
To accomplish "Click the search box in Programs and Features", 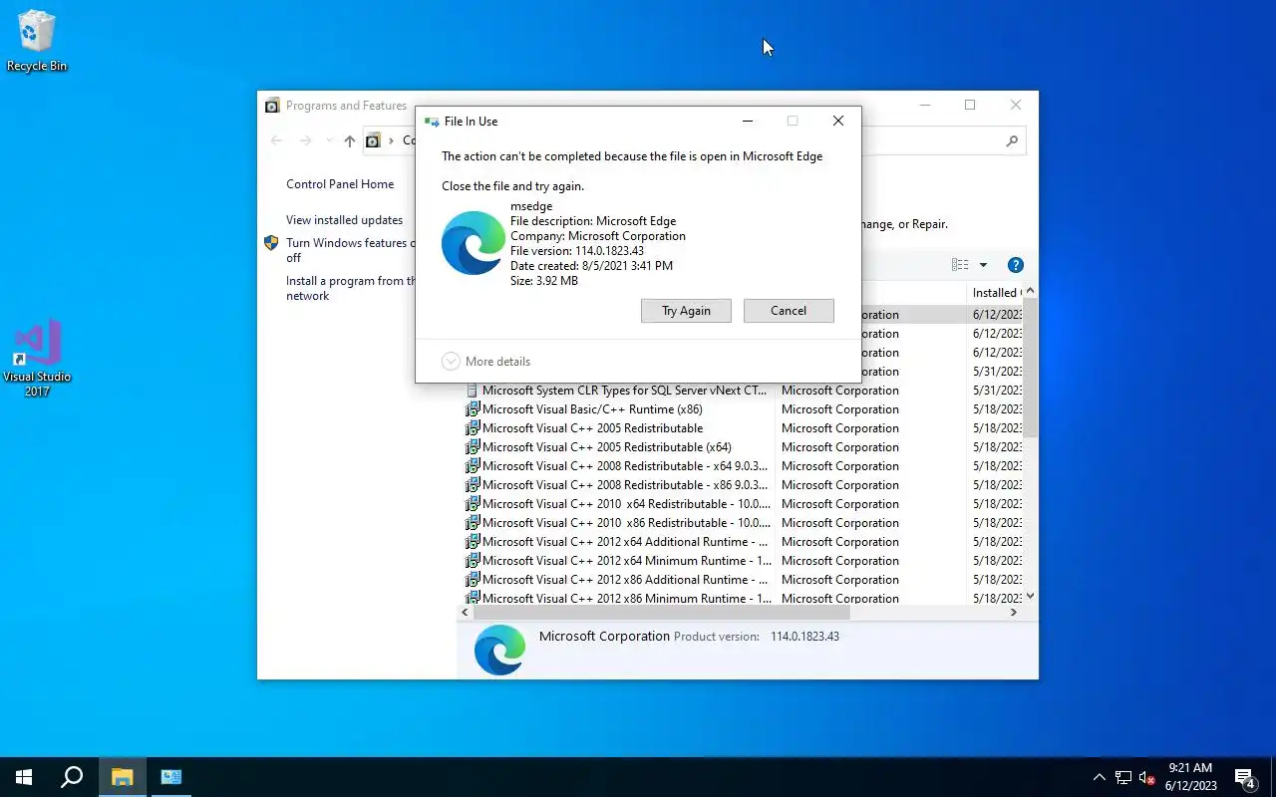I will (x=943, y=141).
